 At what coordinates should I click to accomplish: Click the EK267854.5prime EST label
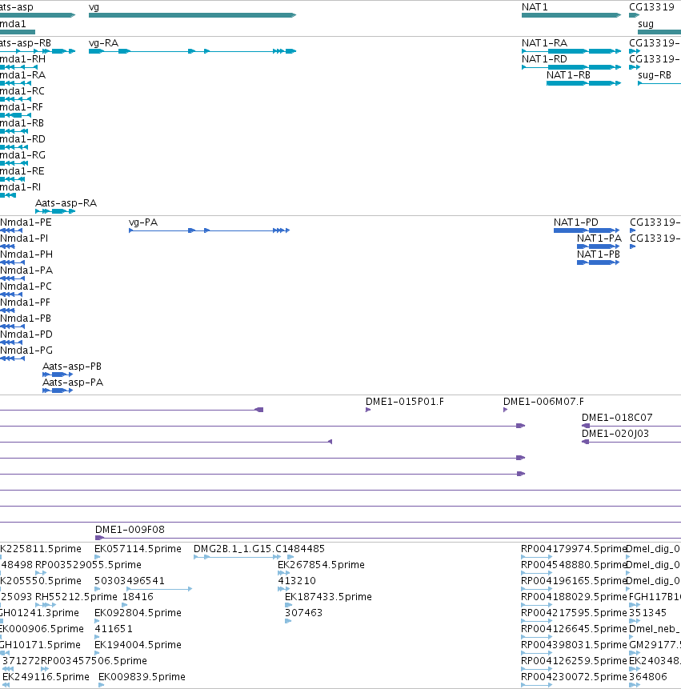[x=321, y=565]
